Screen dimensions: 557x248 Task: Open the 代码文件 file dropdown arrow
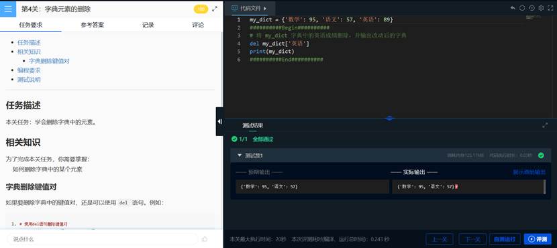[265, 8]
